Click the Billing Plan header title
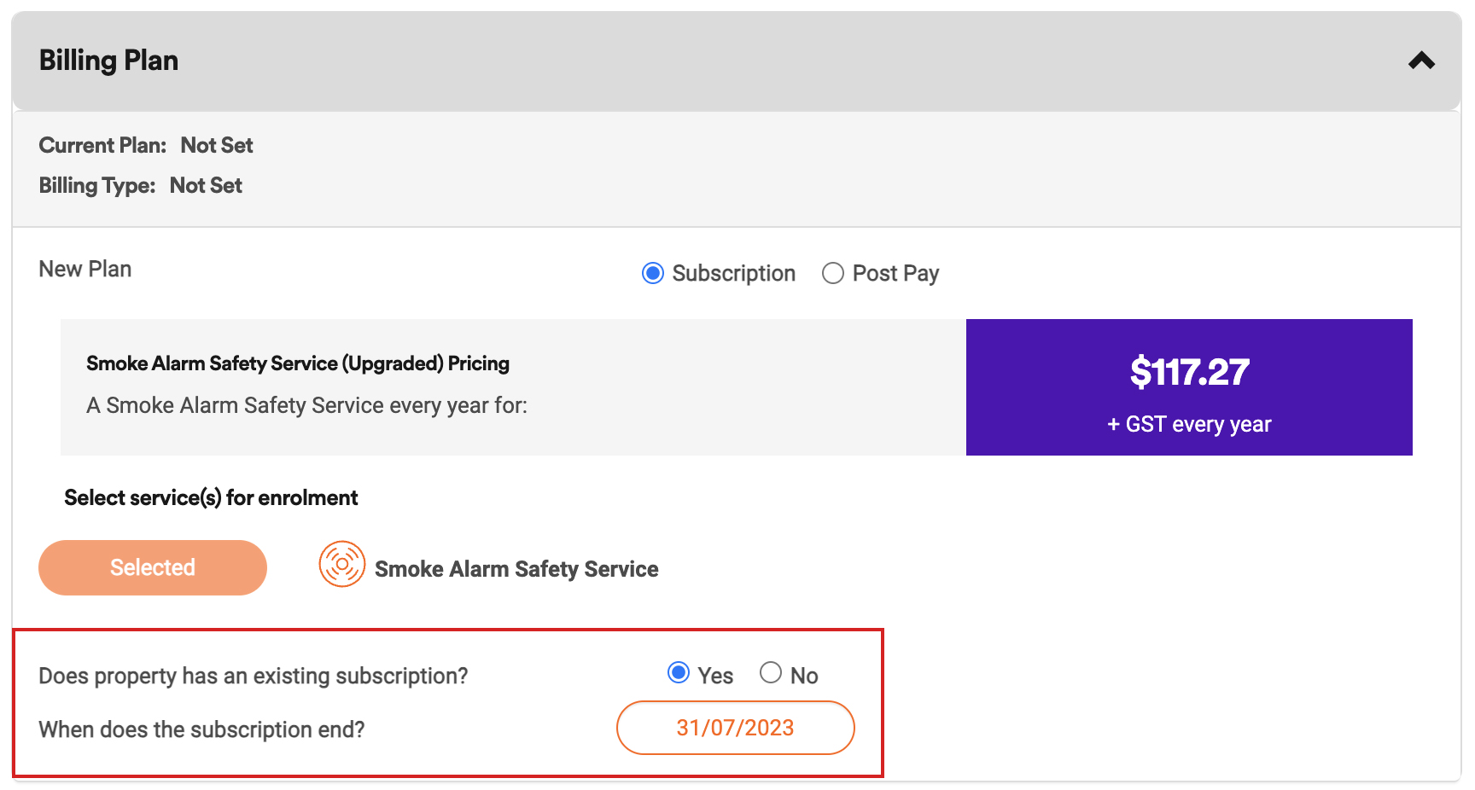The image size is (1475, 790). tap(108, 61)
